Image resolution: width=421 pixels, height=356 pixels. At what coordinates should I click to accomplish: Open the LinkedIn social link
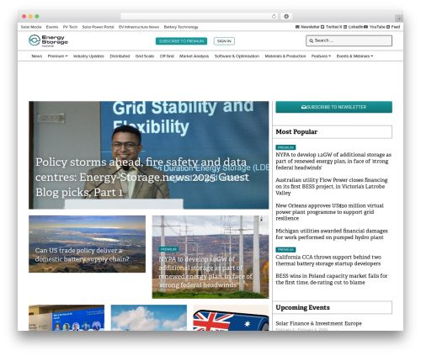click(354, 27)
